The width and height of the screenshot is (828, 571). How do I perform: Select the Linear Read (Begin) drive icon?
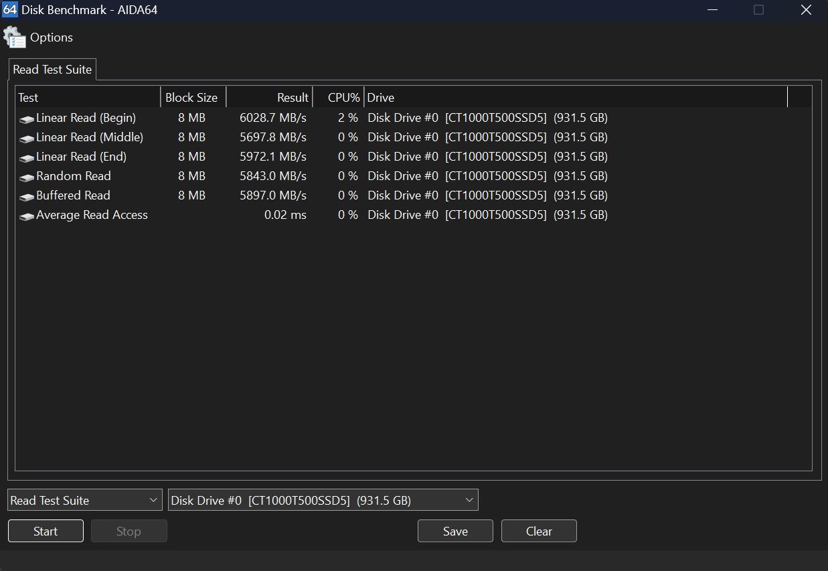27,119
